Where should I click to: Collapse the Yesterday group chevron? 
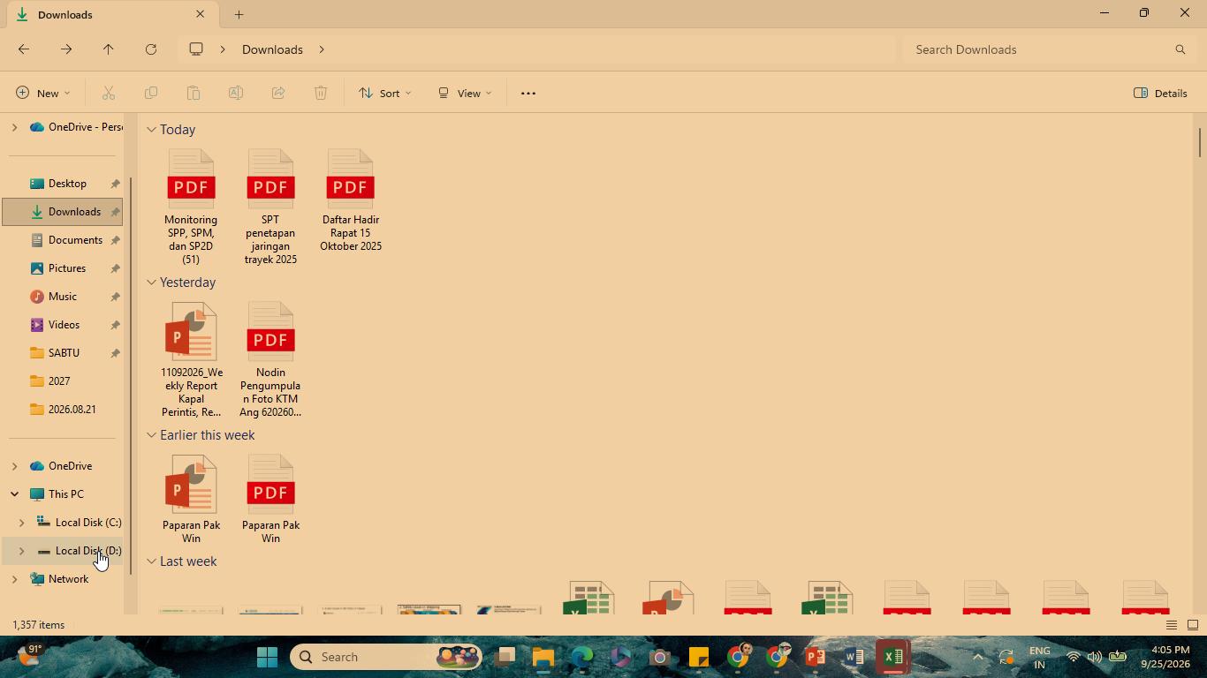coord(152,282)
